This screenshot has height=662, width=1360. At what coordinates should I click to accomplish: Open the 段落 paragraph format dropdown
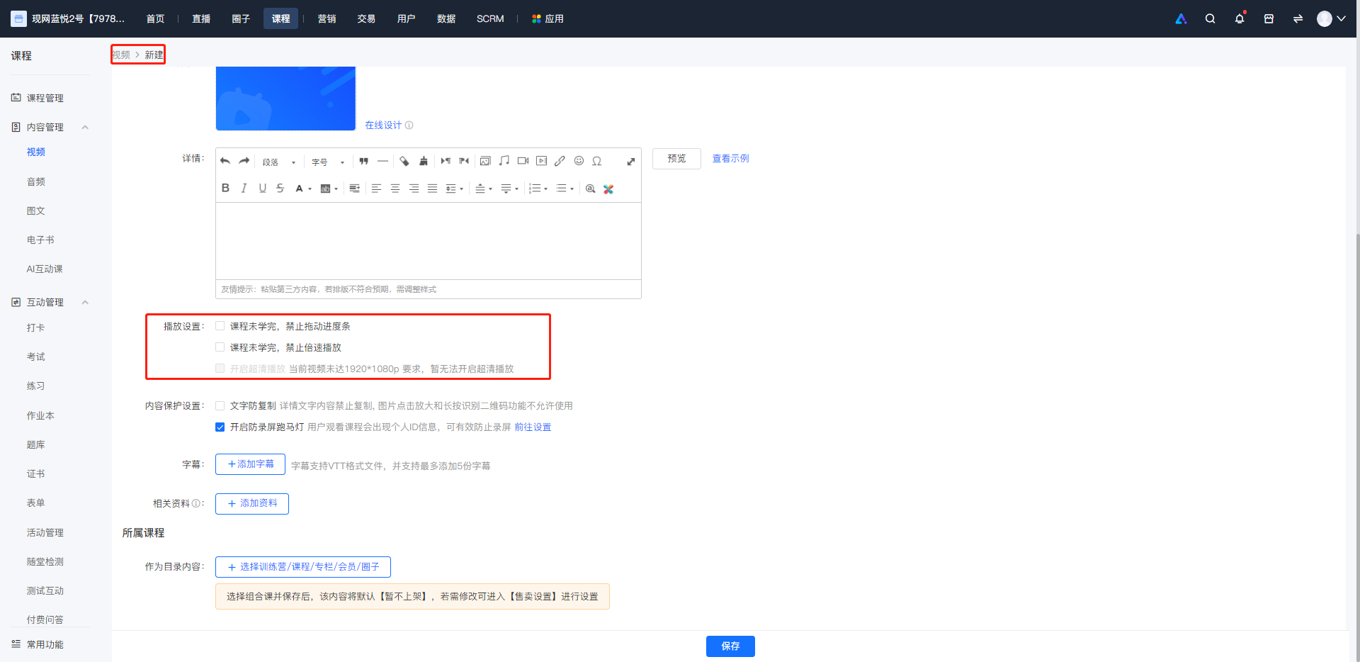(x=279, y=162)
